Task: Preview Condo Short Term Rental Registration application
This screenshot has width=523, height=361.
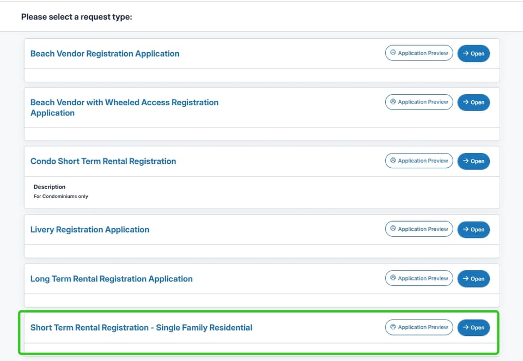Action: pos(419,161)
